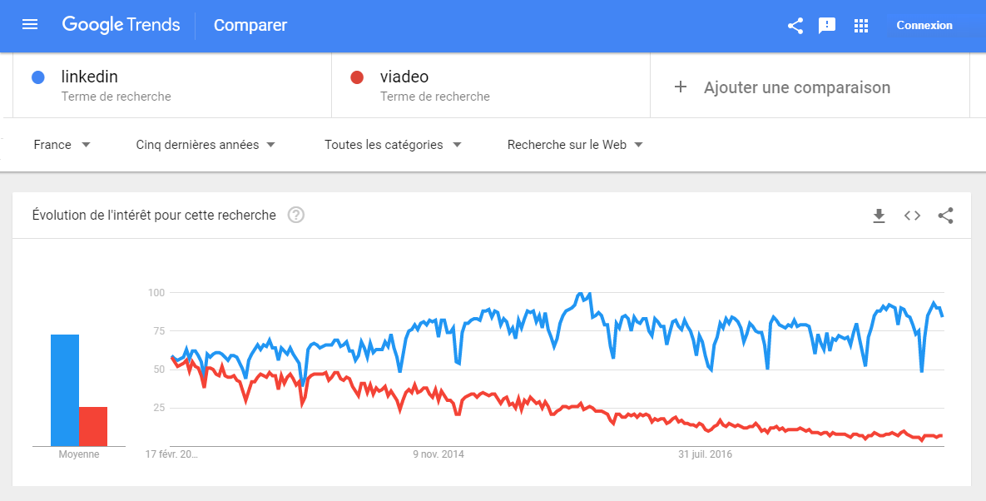Expand the France region dropdown
986x501 pixels.
pyautogui.click(x=62, y=145)
